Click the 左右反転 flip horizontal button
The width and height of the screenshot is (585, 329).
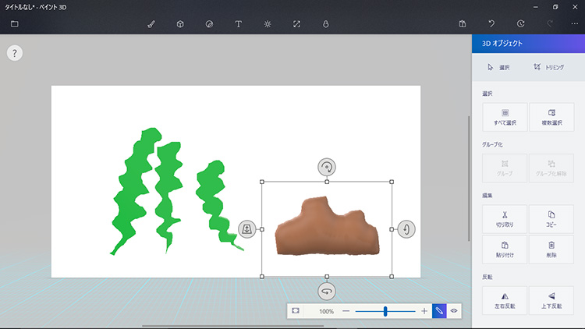click(x=505, y=300)
